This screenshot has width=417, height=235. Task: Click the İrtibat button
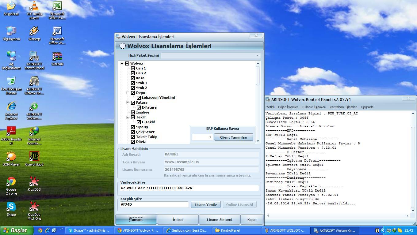[x=178, y=219]
